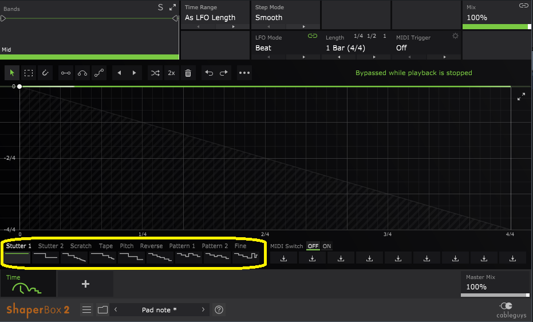
Task: Open the ShaperBox hamburger menu
Action: pos(86,310)
